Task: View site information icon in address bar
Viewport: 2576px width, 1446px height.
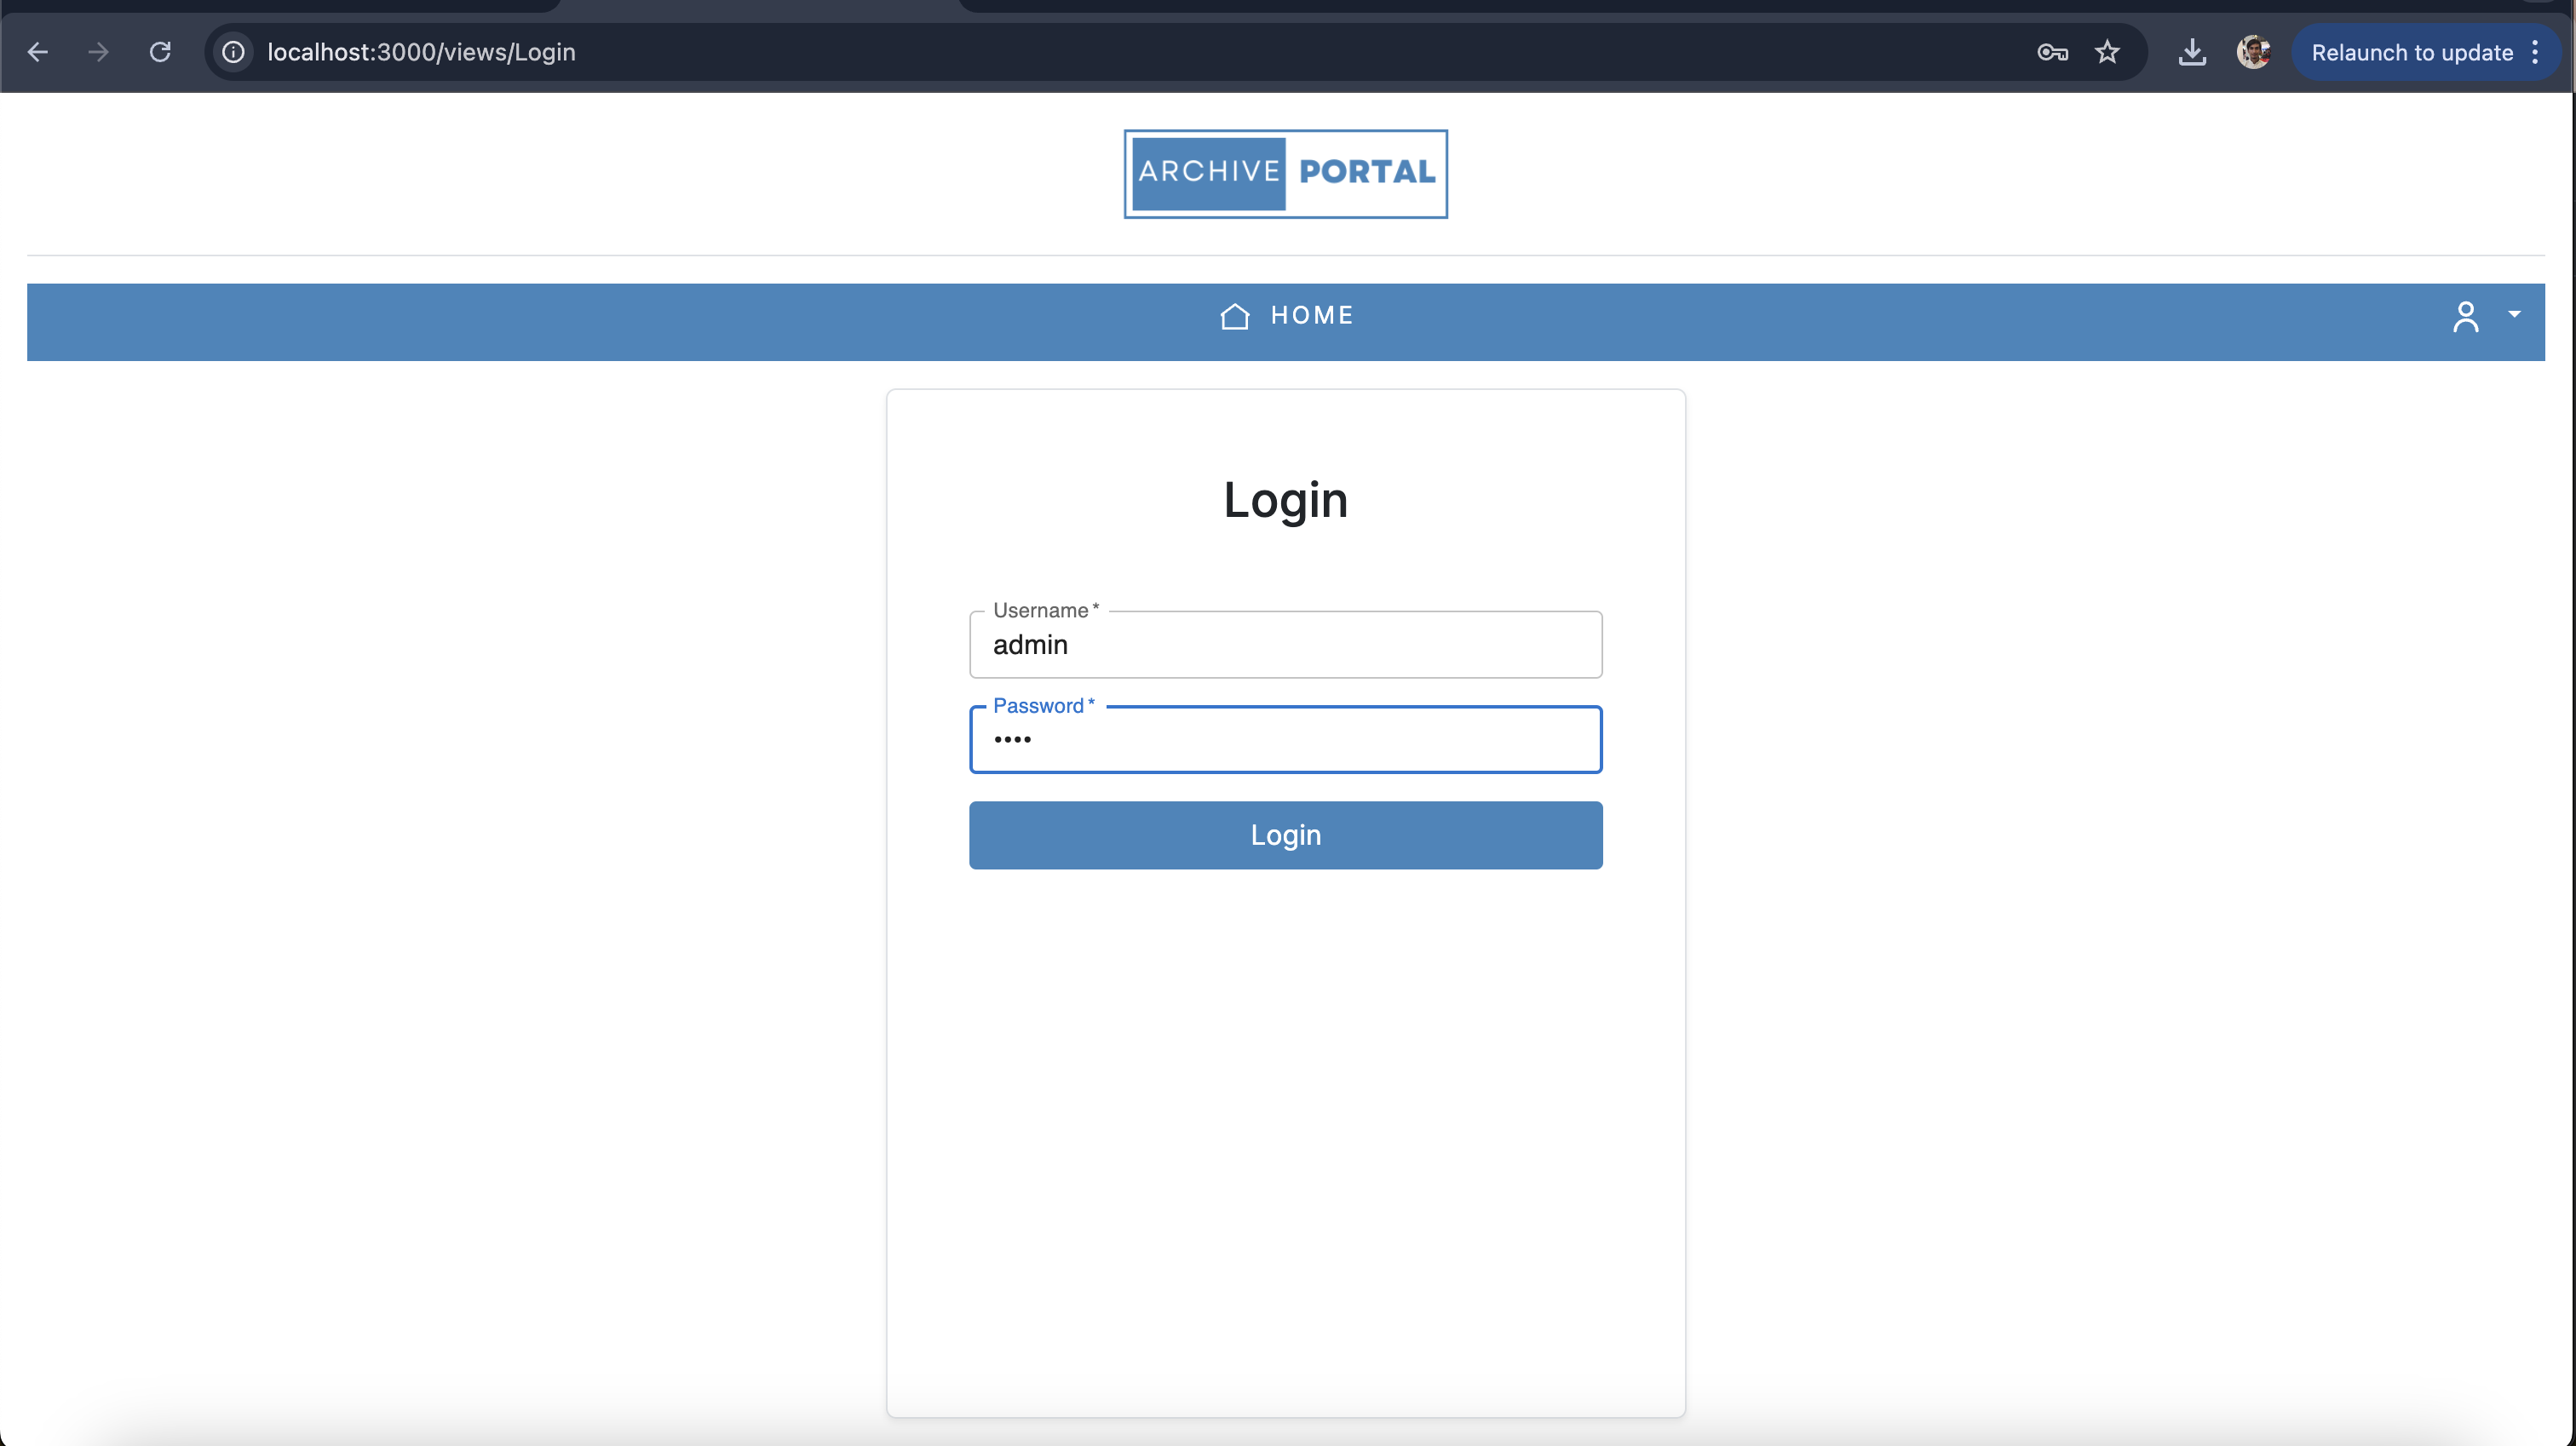Action: (x=233, y=52)
